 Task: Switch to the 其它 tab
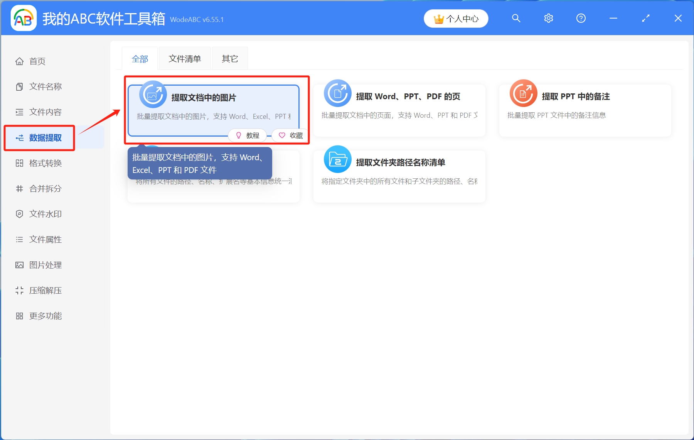pos(229,58)
